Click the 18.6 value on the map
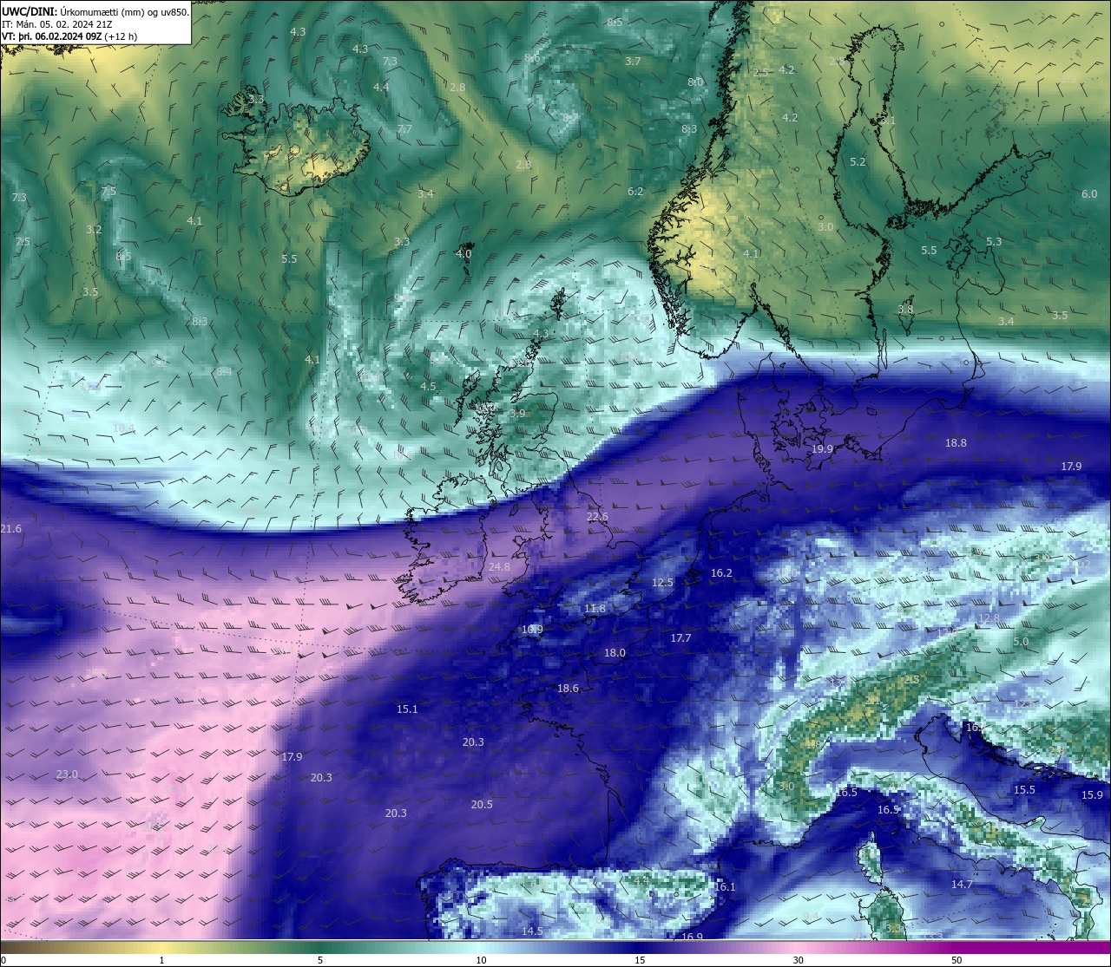This screenshot has width=1111, height=967. (x=568, y=689)
